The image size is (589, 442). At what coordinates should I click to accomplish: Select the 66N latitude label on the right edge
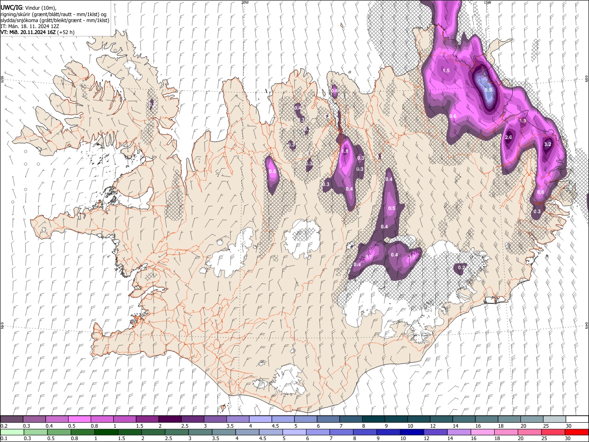point(587,79)
